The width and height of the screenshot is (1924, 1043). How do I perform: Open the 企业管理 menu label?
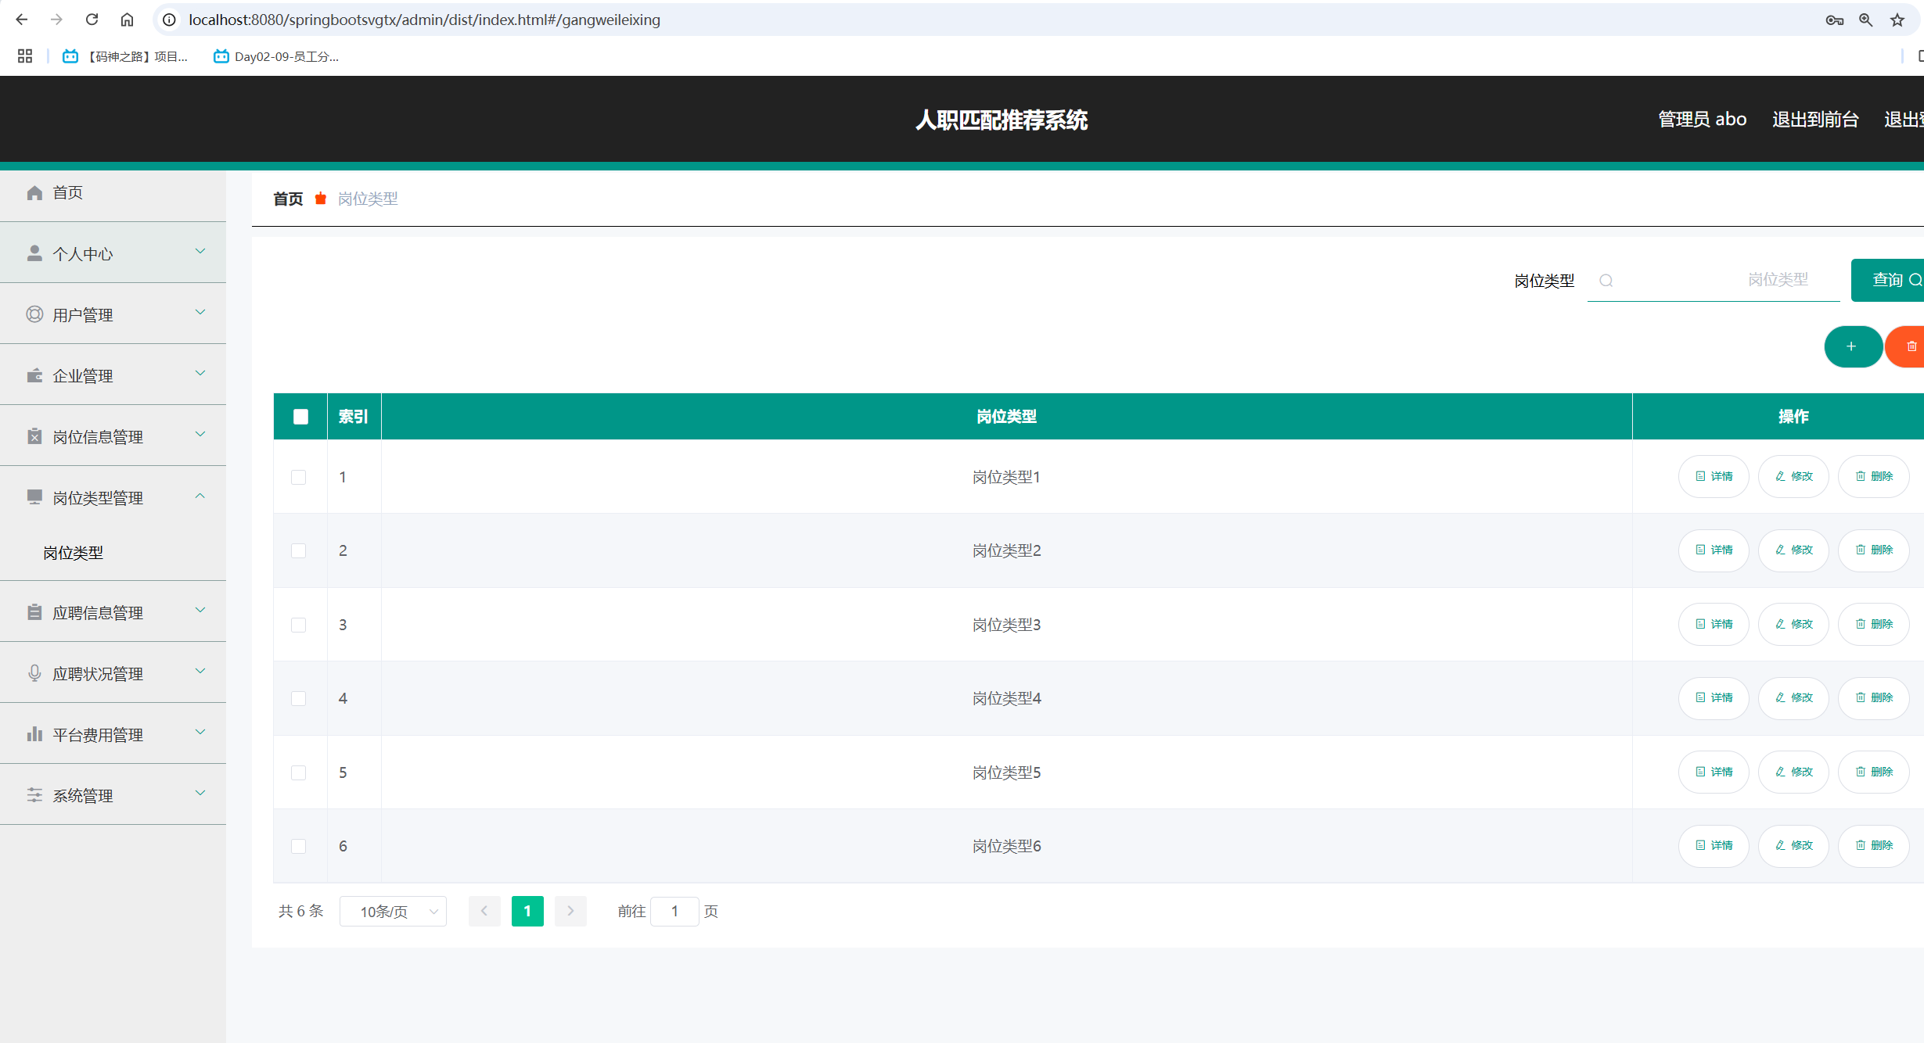point(83,376)
